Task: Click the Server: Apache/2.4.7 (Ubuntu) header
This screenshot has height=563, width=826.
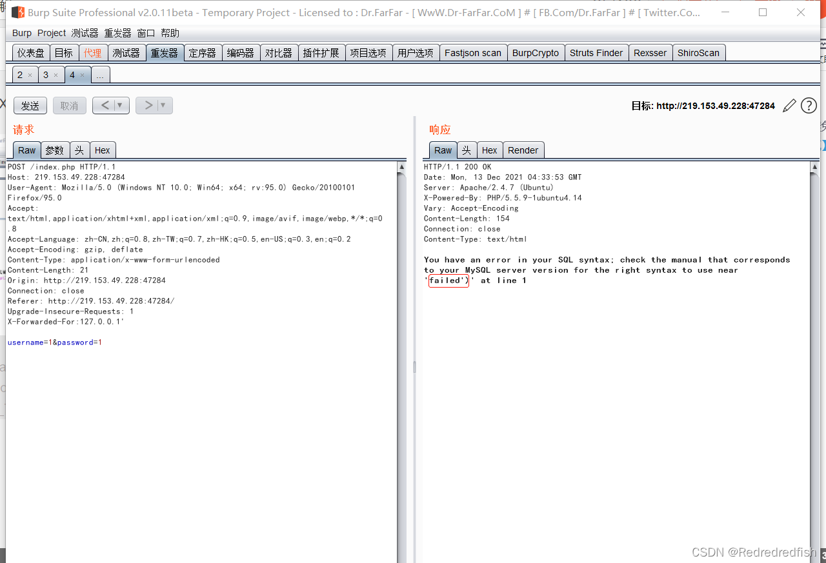Action: (x=489, y=188)
